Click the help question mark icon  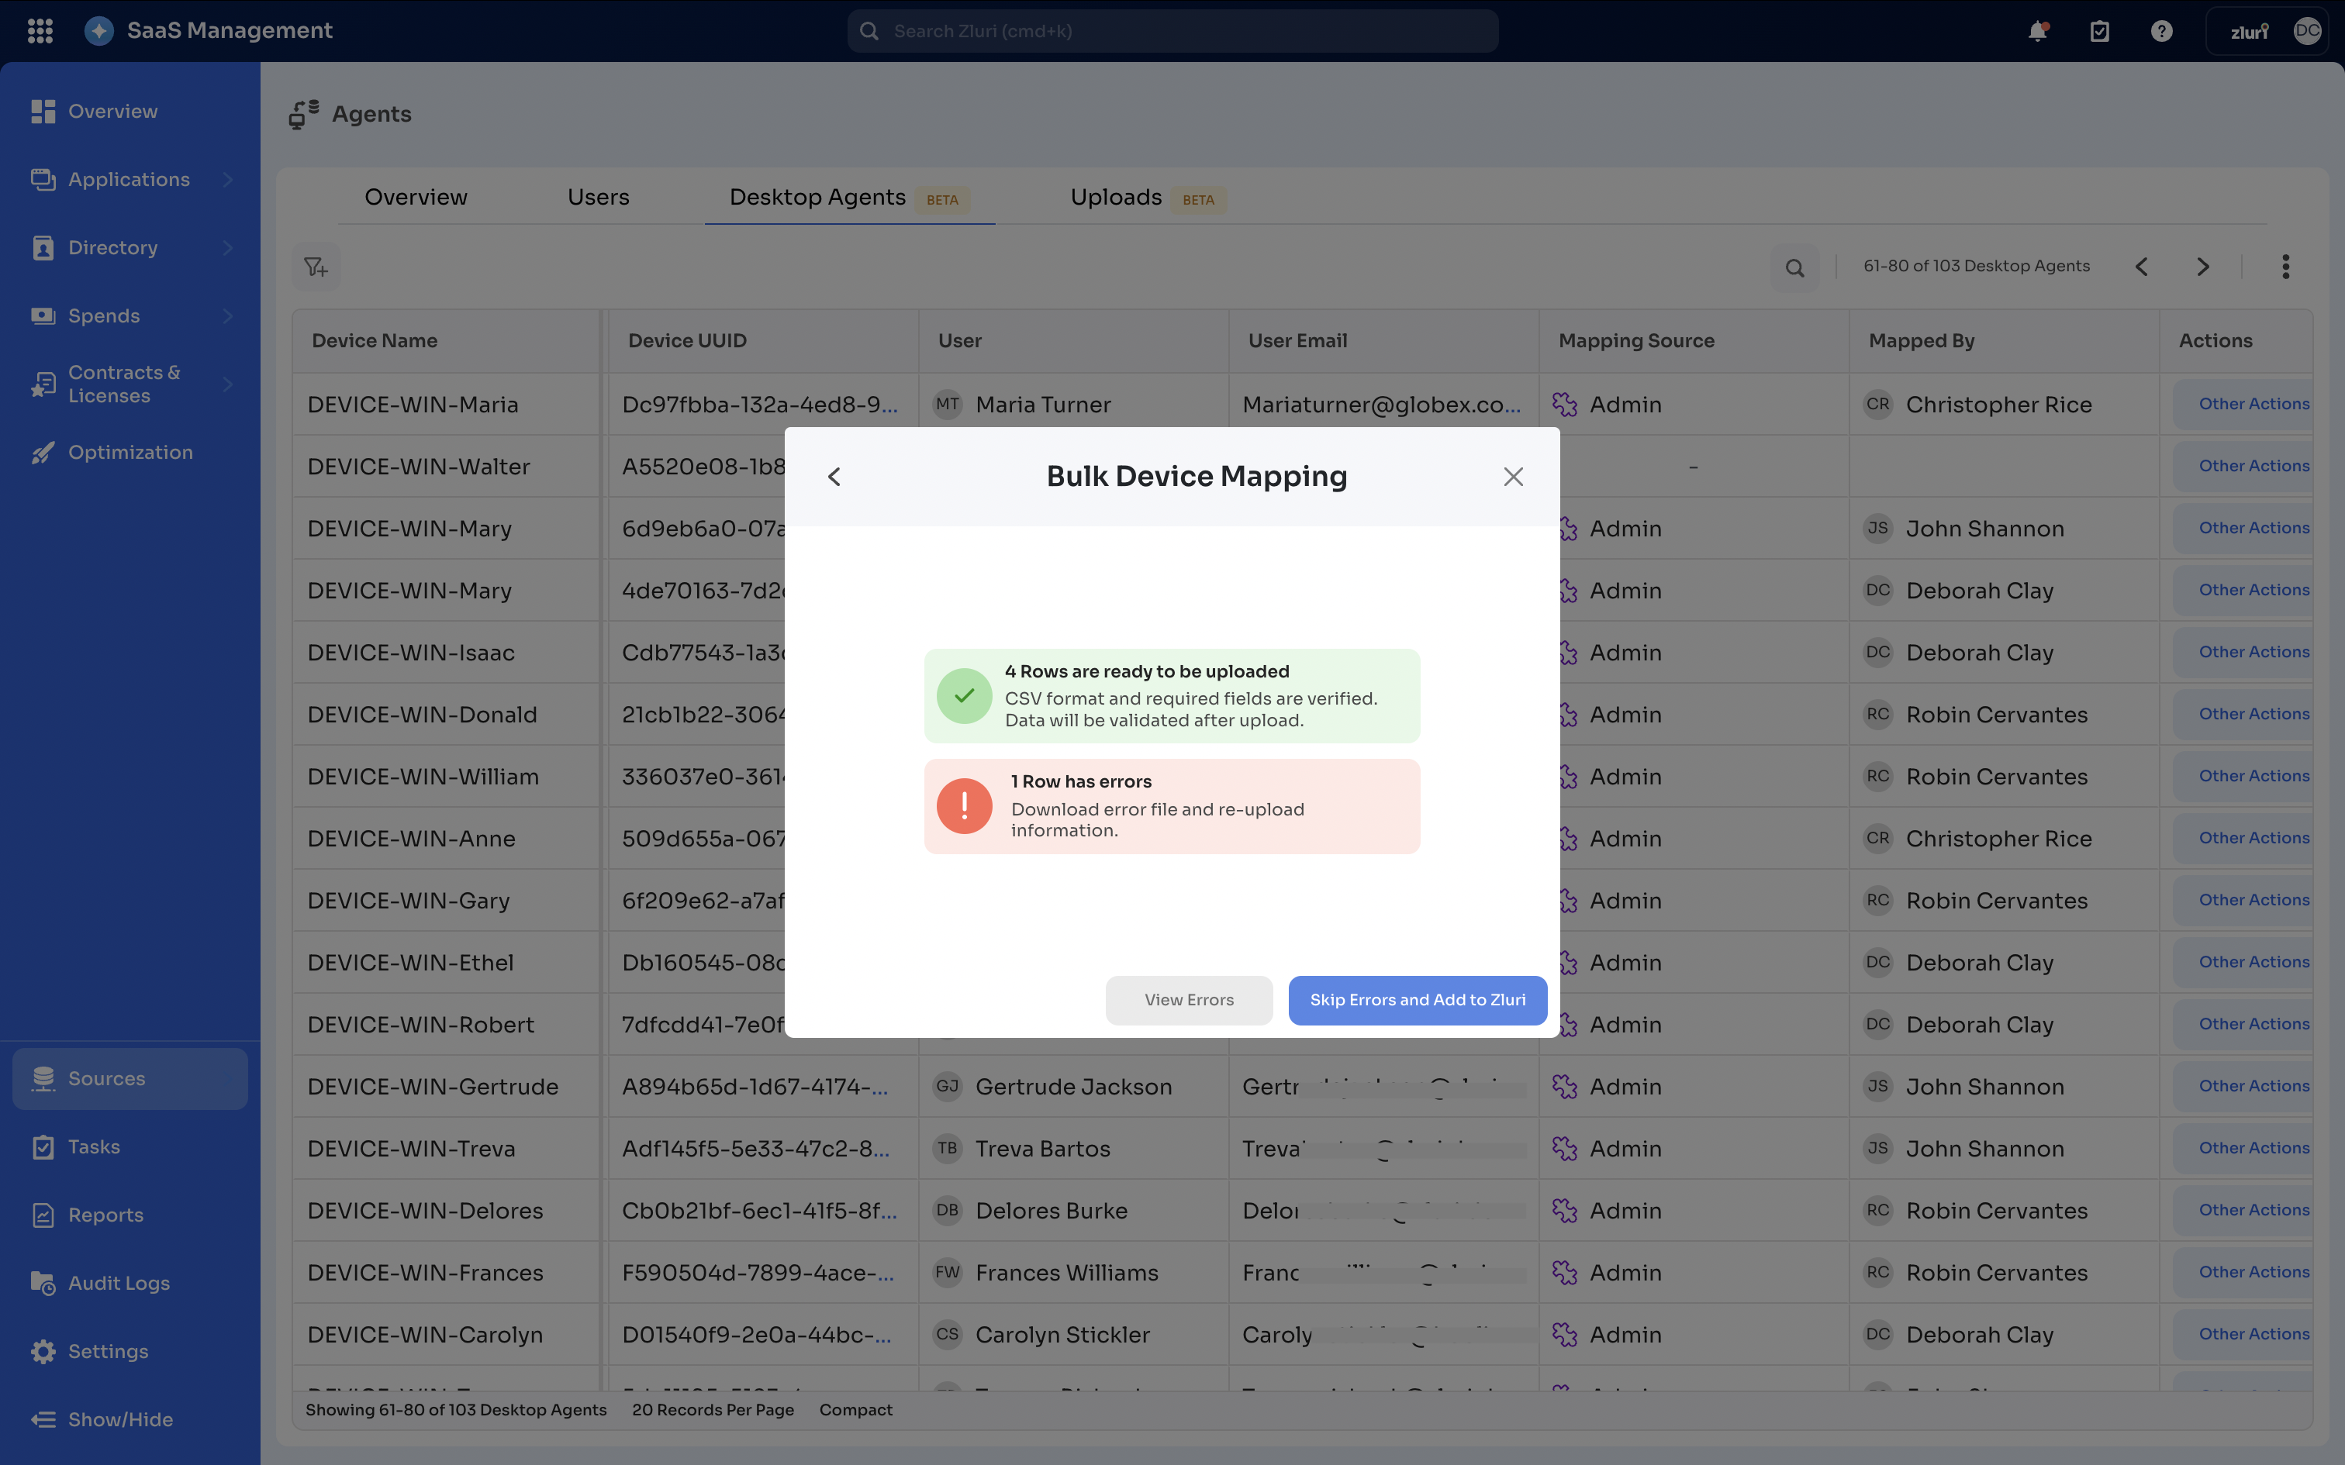[2161, 31]
